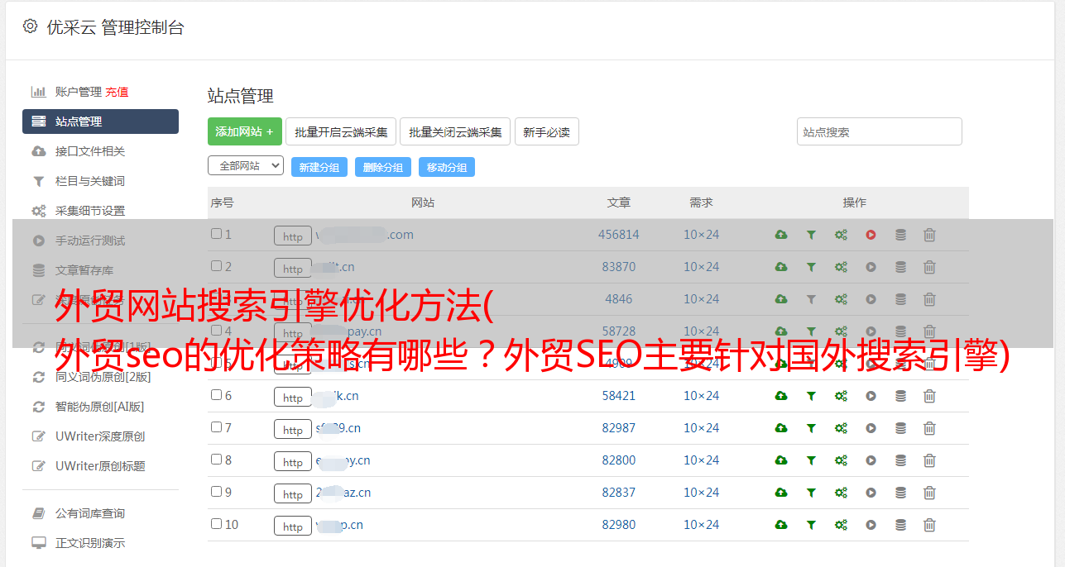
Task: Click play icon in row 7
Action: tap(871, 428)
